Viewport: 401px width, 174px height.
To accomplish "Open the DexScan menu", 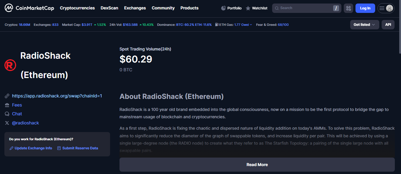I will pyautogui.click(x=109, y=8).
